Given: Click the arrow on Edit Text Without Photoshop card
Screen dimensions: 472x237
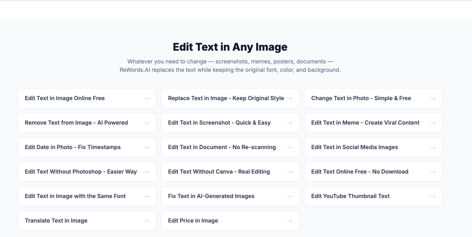Looking at the screenshot, I should [146, 172].
